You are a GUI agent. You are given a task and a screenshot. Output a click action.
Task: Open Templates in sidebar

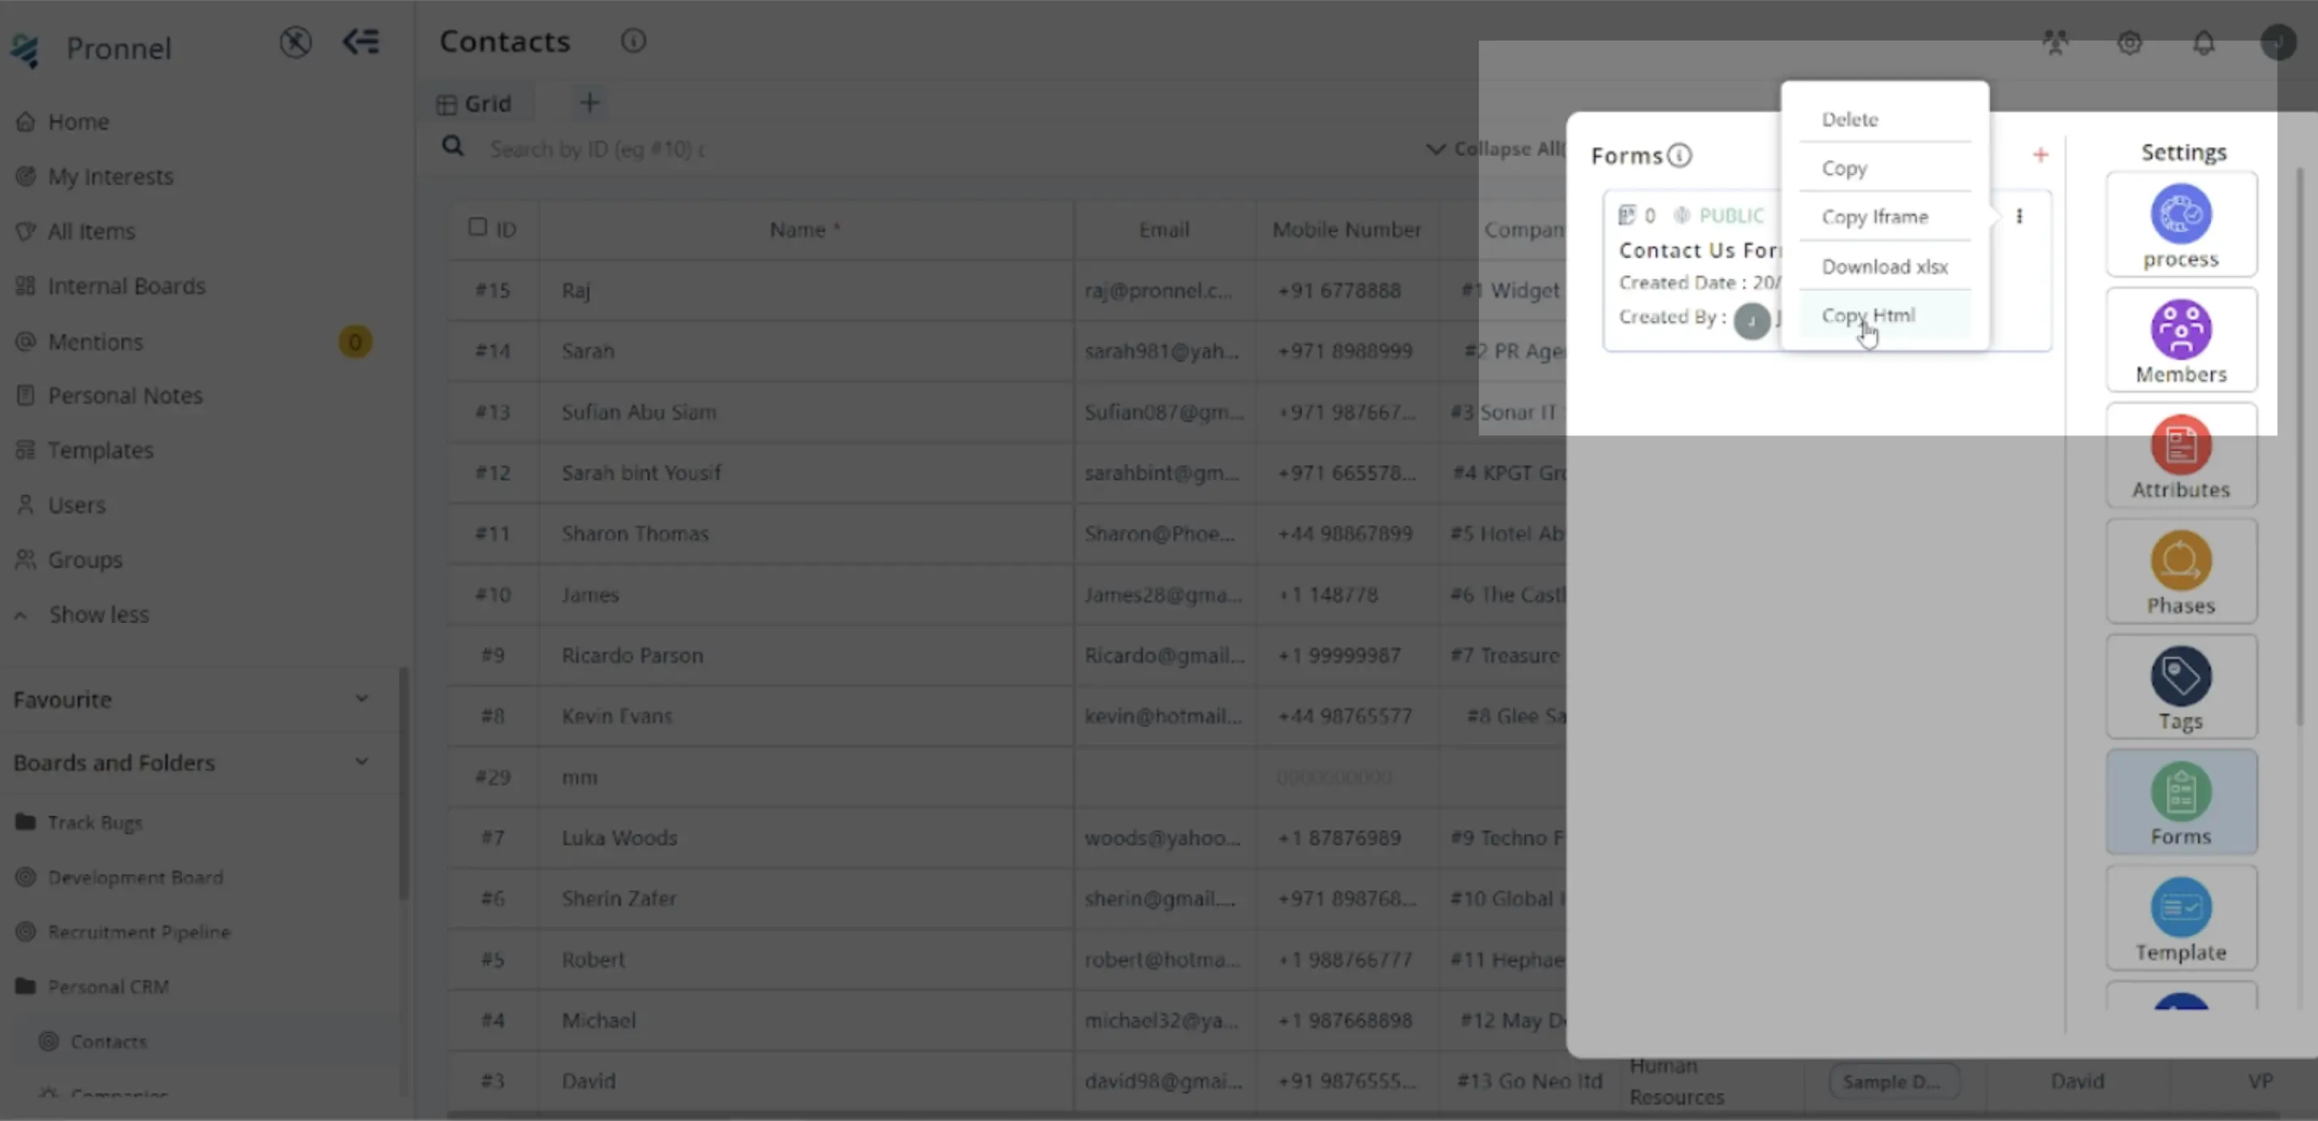(100, 450)
